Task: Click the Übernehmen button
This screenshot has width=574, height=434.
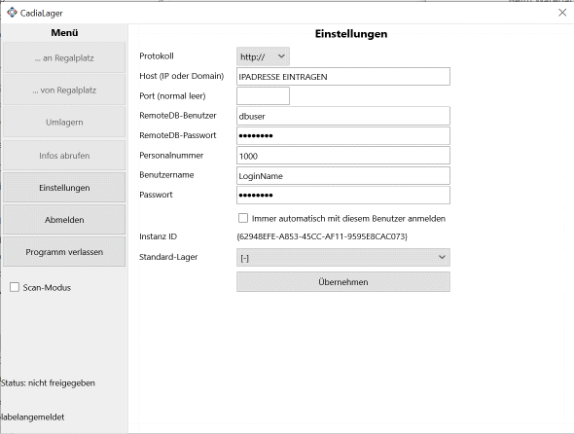Action: pyautogui.click(x=343, y=282)
